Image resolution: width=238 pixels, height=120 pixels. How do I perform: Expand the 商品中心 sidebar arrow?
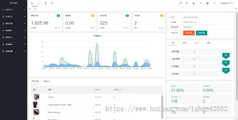(x=25, y=10)
